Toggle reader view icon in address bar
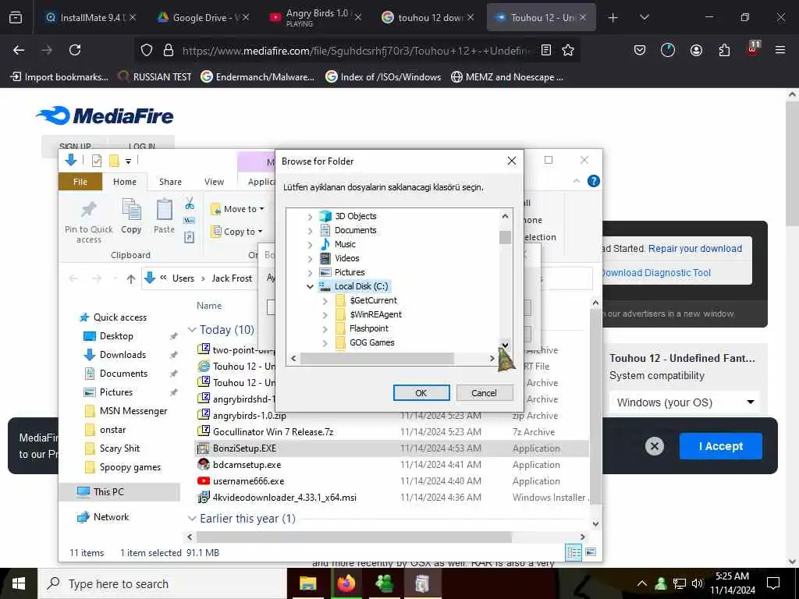The image size is (799, 599). coord(546,50)
